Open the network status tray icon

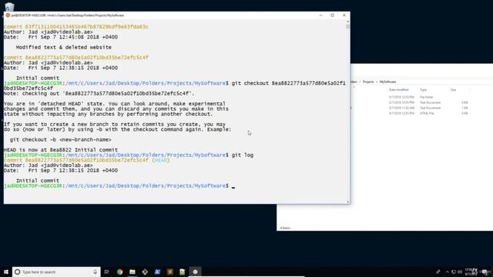(454, 272)
